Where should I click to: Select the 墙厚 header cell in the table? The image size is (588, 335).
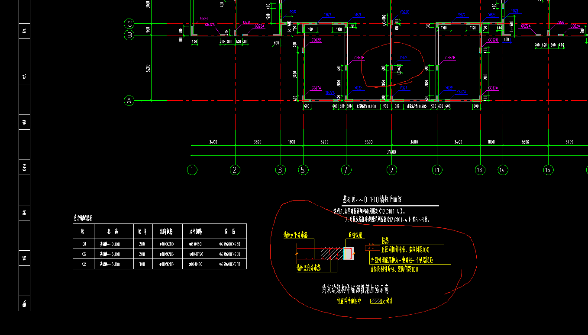[142, 231]
